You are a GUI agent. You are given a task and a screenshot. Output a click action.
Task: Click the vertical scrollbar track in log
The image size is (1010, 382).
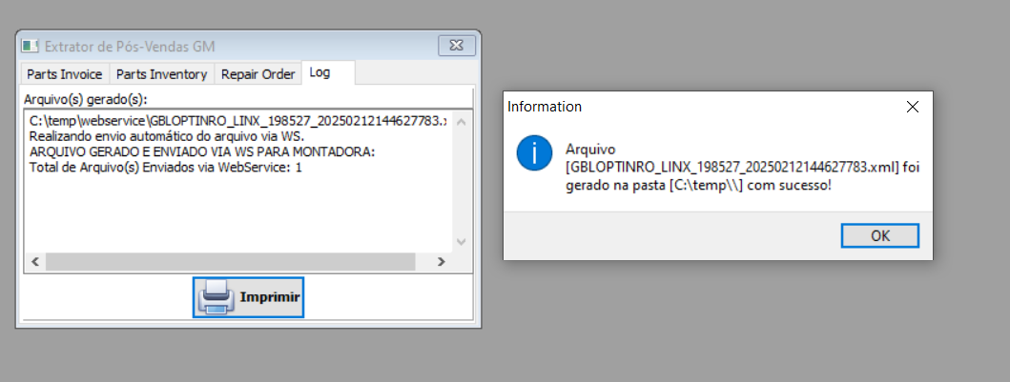(x=461, y=182)
